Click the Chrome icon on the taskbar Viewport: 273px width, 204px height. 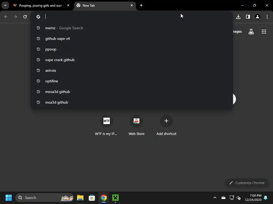coord(104,198)
